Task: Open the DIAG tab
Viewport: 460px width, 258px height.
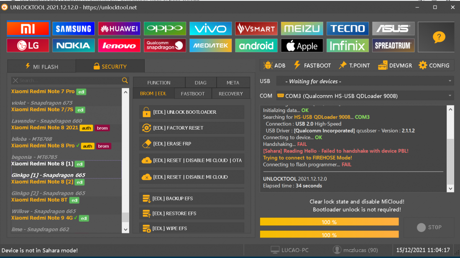Action: pyautogui.click(x=201, y=83)
